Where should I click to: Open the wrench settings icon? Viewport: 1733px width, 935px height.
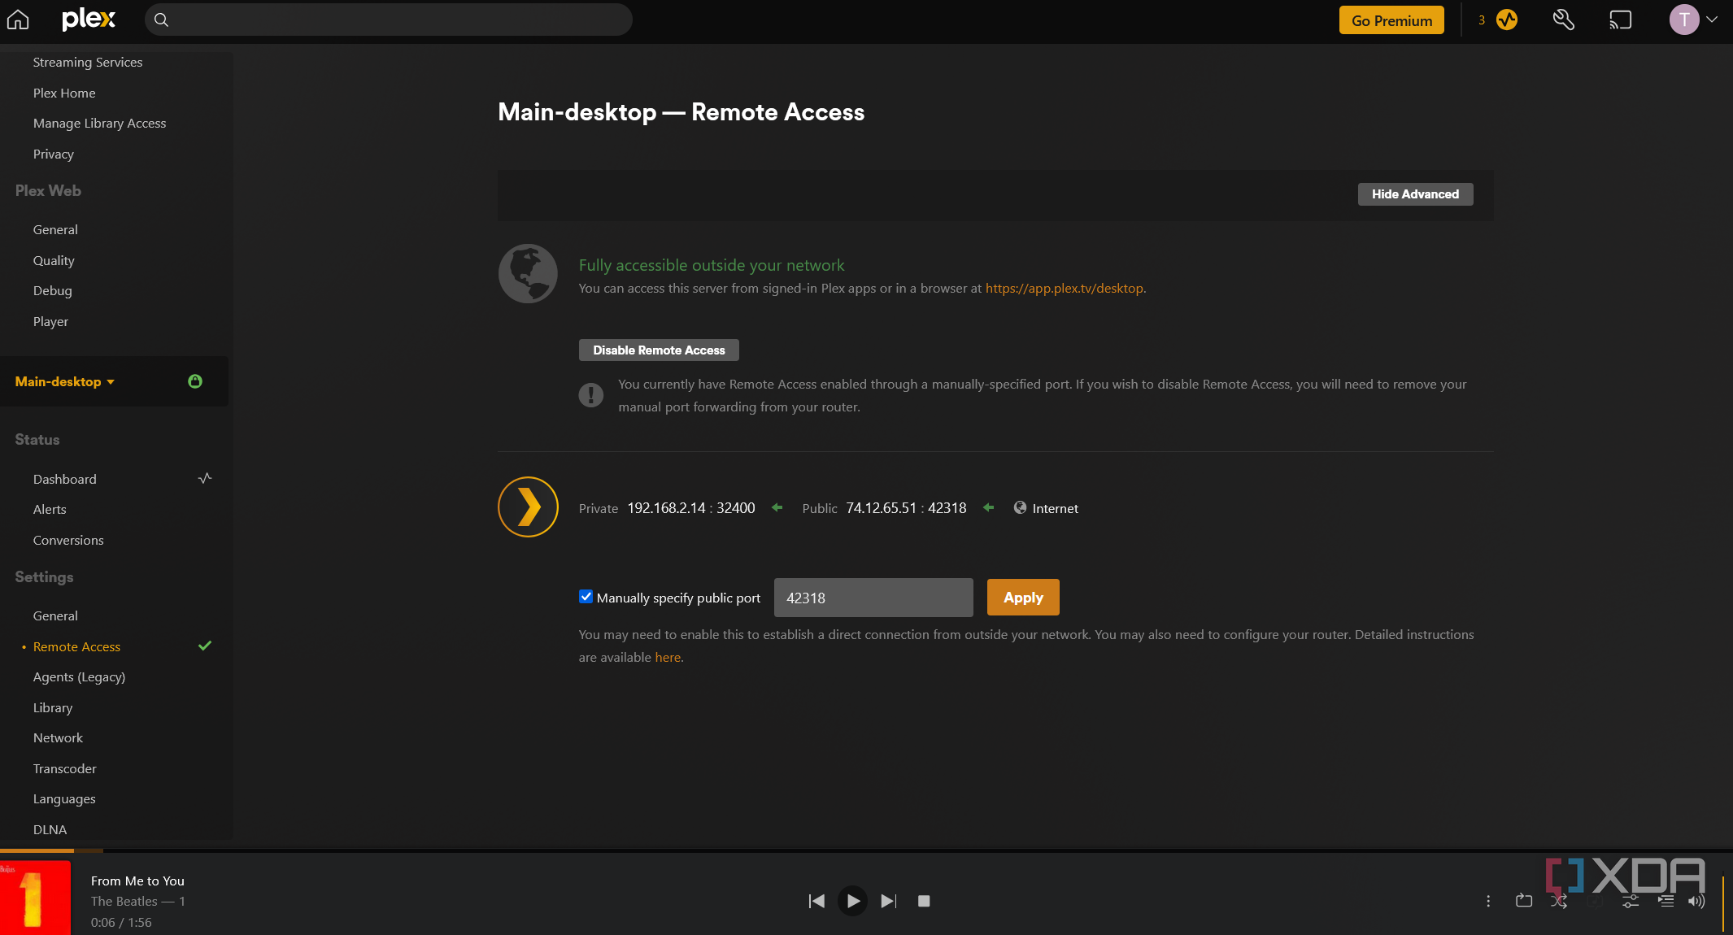[x=1563, y=20]
